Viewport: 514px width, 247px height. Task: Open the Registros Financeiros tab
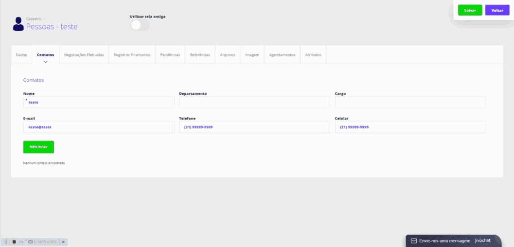pyautogui.click(x=132, y=55)
